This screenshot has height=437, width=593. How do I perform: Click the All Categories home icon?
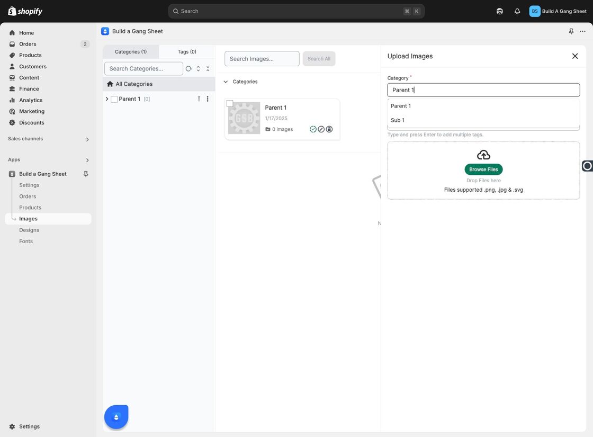(110, 84)
